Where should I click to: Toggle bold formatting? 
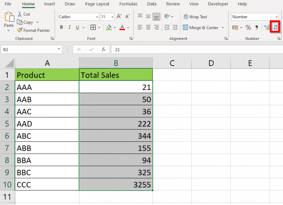(x=62, y=27)
